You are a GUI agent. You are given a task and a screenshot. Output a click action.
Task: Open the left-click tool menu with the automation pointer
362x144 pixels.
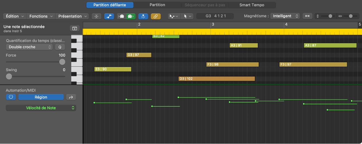[x=174, y=16]
